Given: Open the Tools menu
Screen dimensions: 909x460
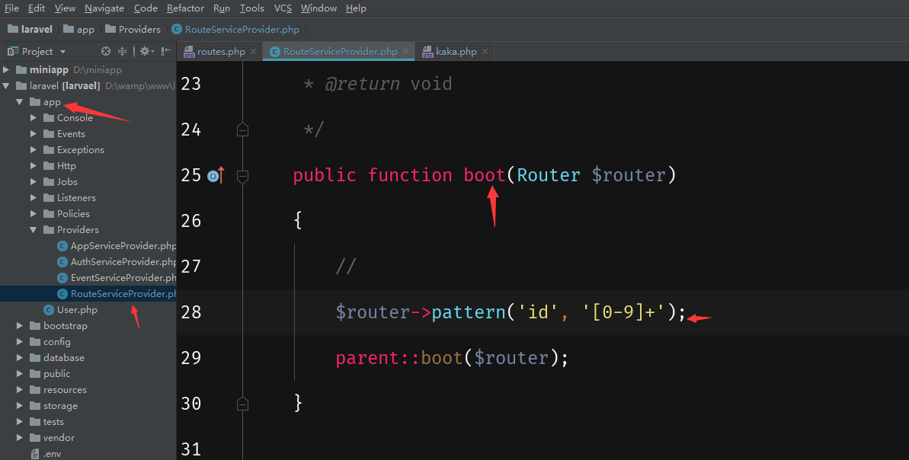Looking at the screenshot, I should point(252,8).
